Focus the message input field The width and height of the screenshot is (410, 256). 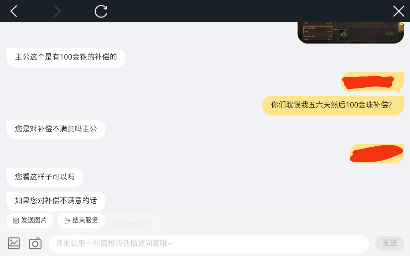point(209,244)
